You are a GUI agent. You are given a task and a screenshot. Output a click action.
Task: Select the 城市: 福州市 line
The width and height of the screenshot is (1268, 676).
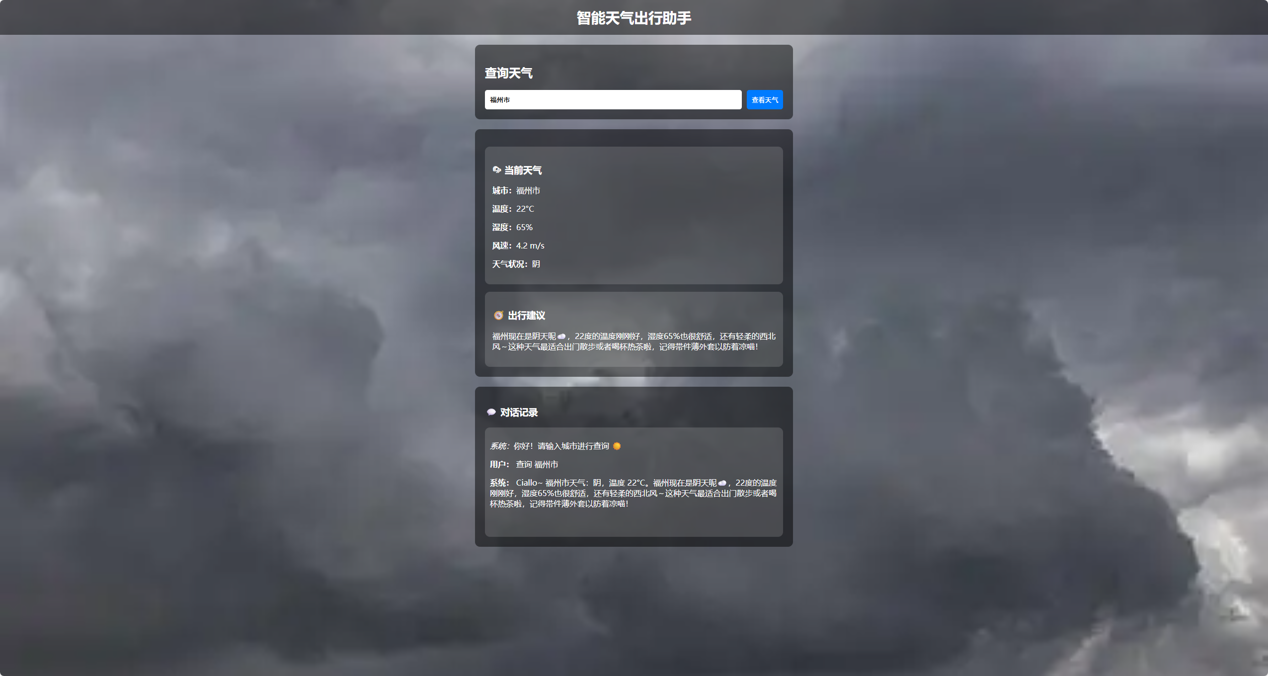pos(516,190)
